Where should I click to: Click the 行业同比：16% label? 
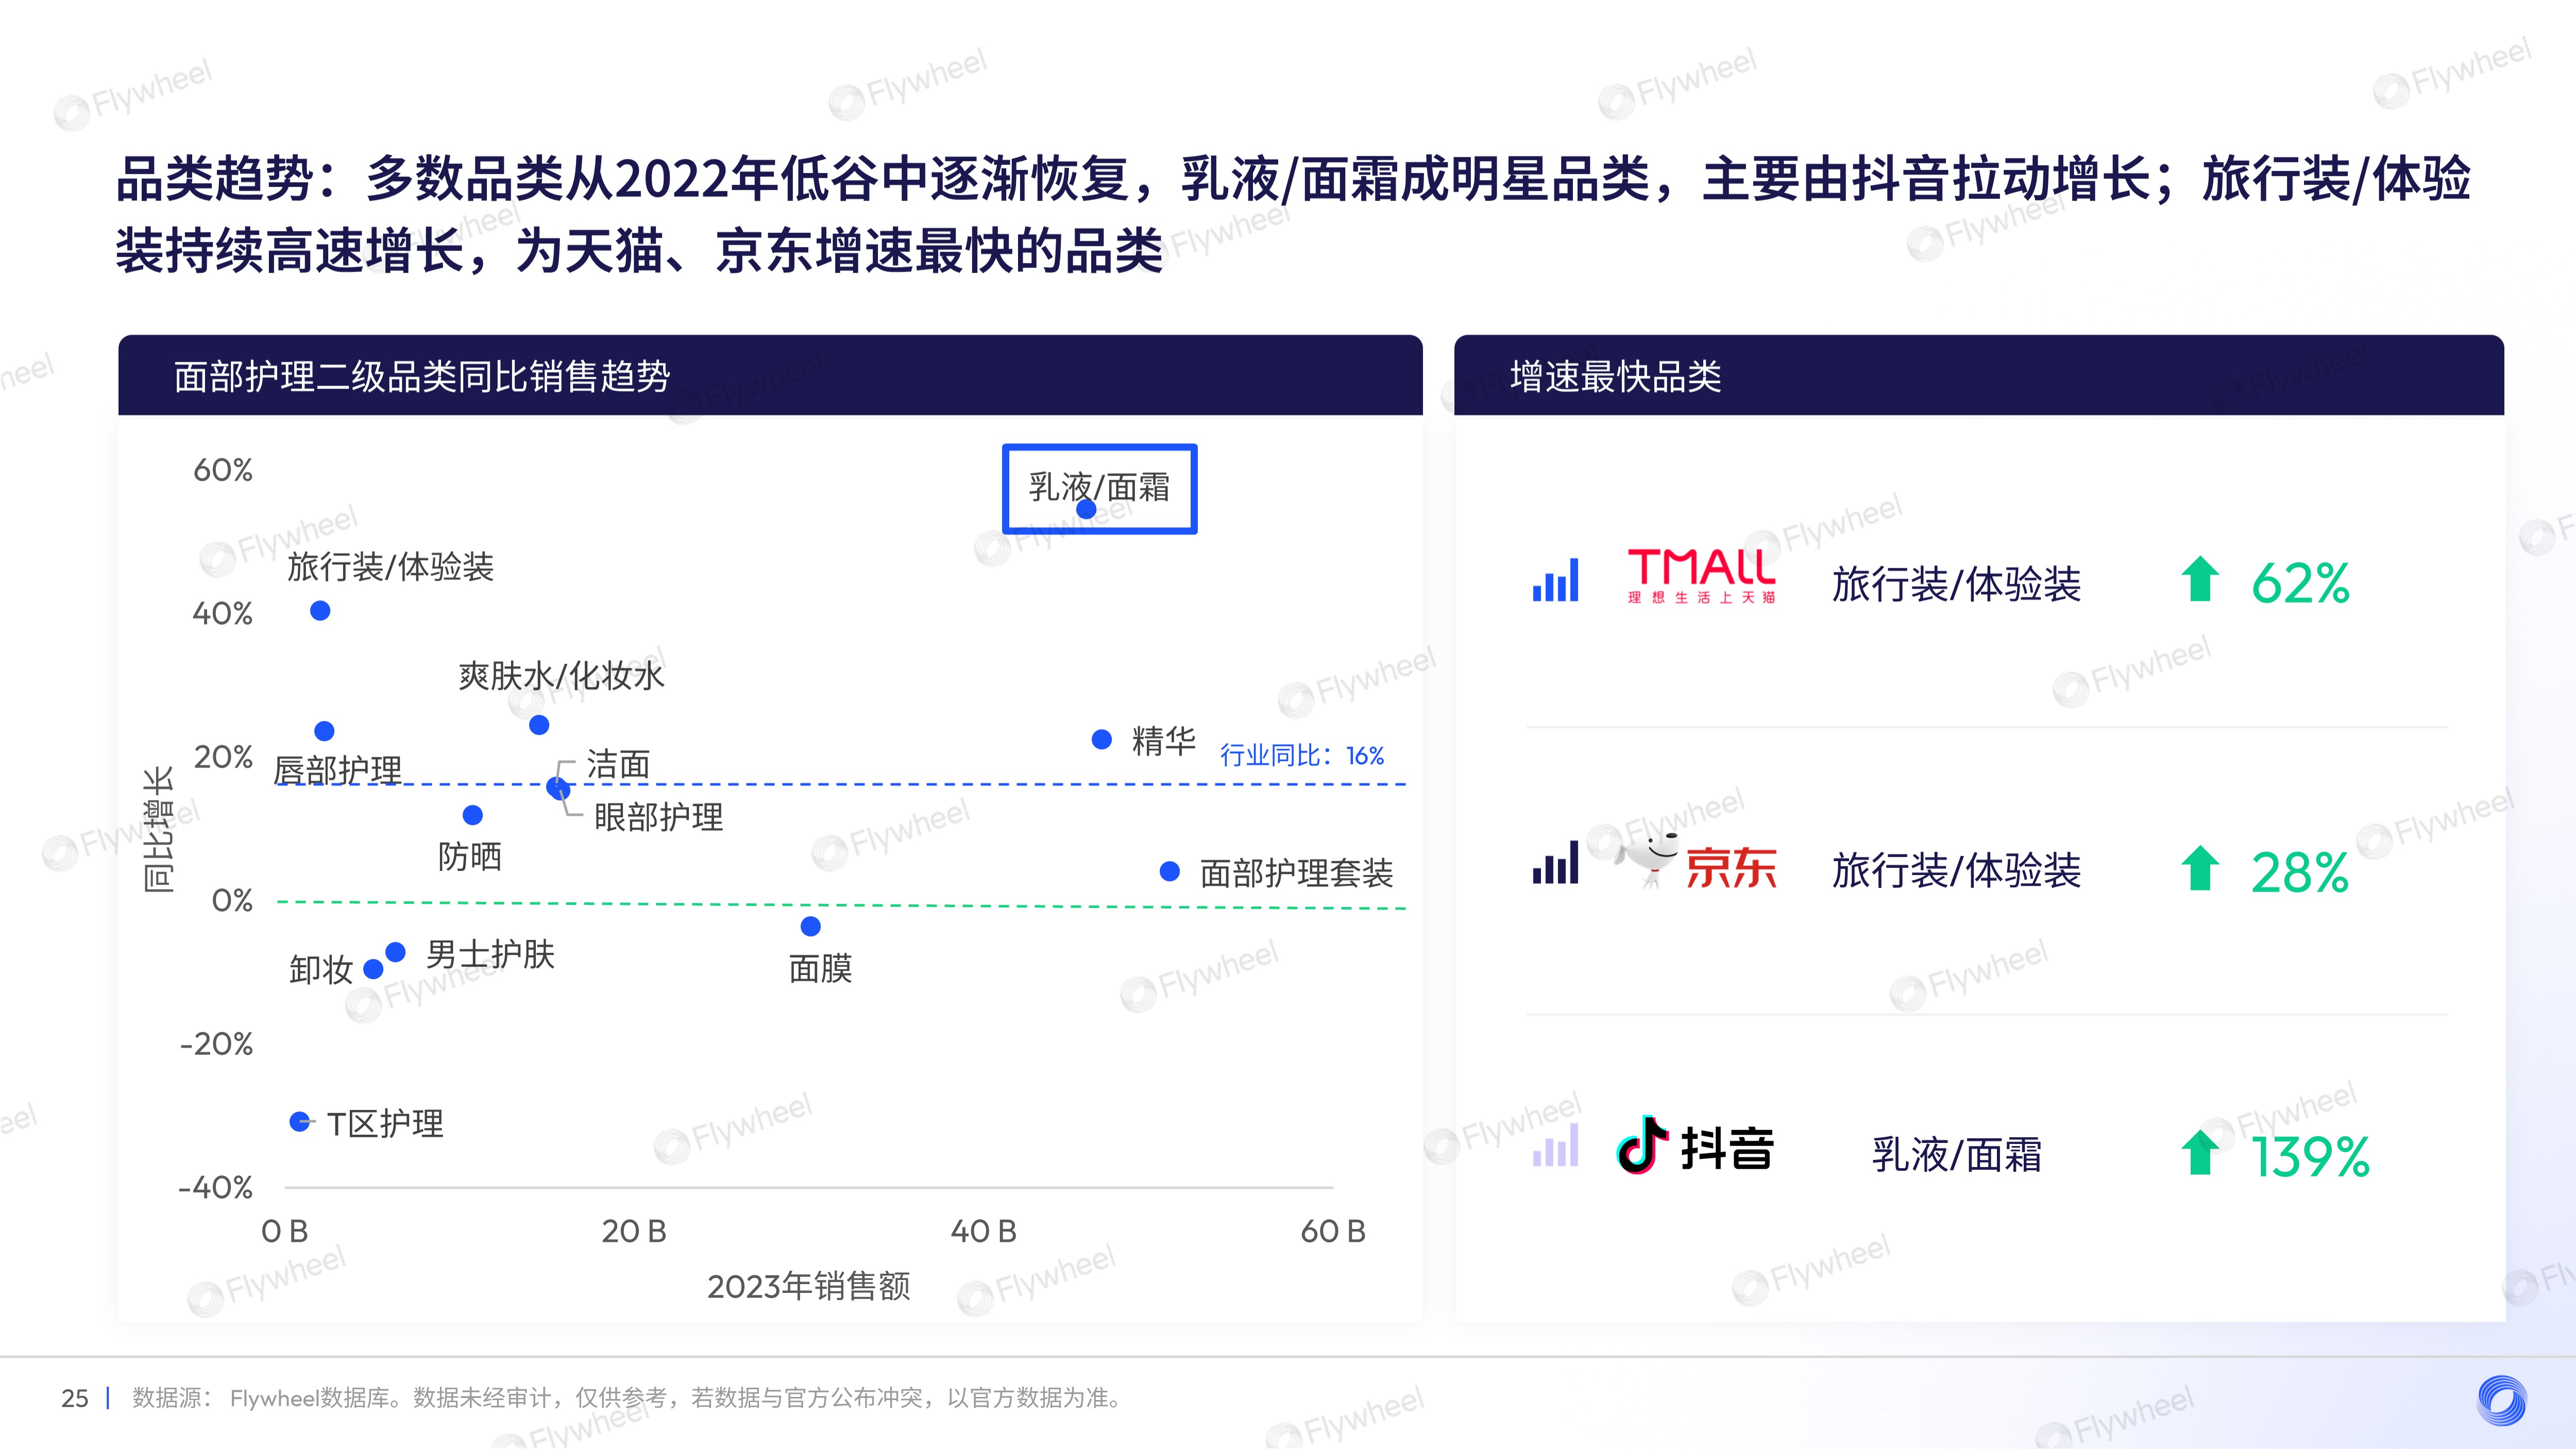click(1302, 755)
